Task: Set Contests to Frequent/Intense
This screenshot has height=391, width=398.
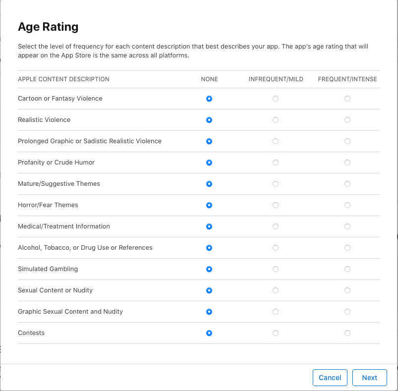Action: 347,333
